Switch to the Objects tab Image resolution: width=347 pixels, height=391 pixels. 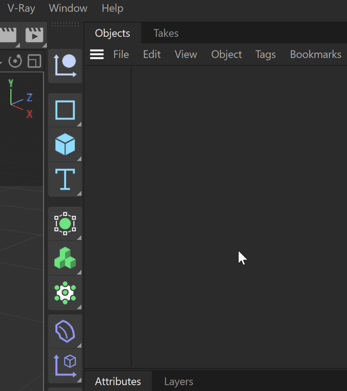(113, 33)
